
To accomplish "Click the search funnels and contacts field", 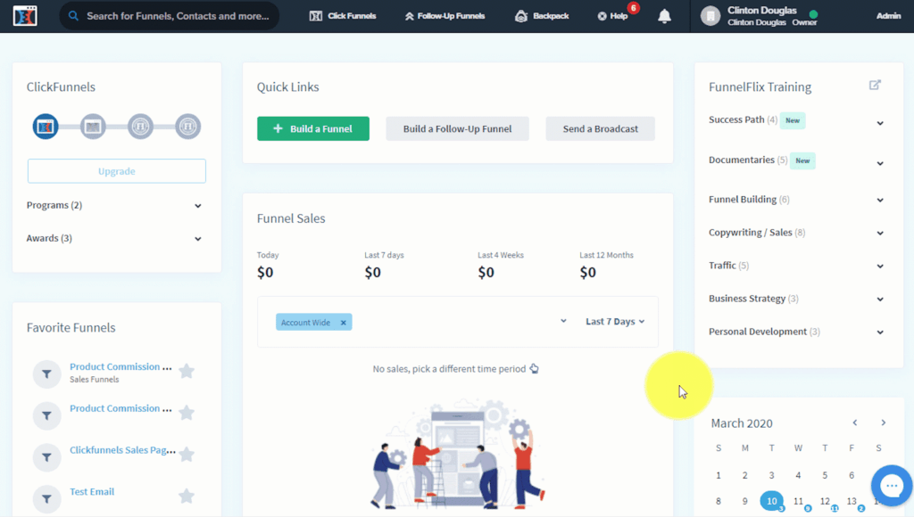I will tap(177, 16).
